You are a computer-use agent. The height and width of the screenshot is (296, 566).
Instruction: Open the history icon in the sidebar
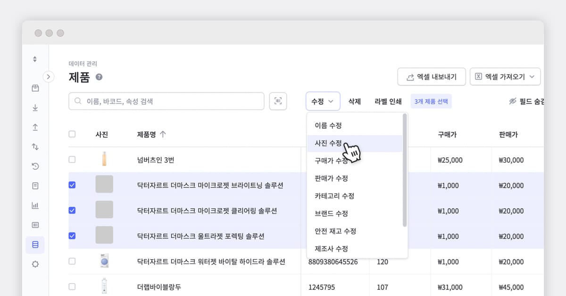click(x=35, y=166)
